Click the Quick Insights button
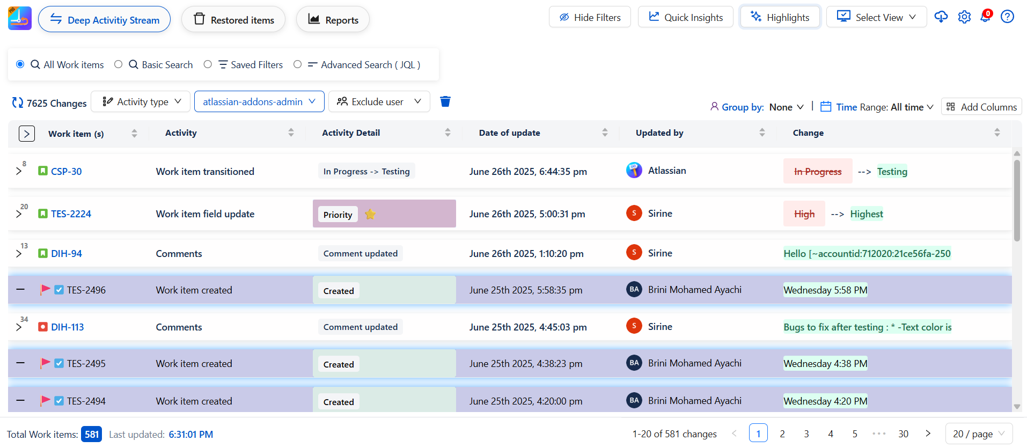Screen dimensions: 1027x448 685,17
